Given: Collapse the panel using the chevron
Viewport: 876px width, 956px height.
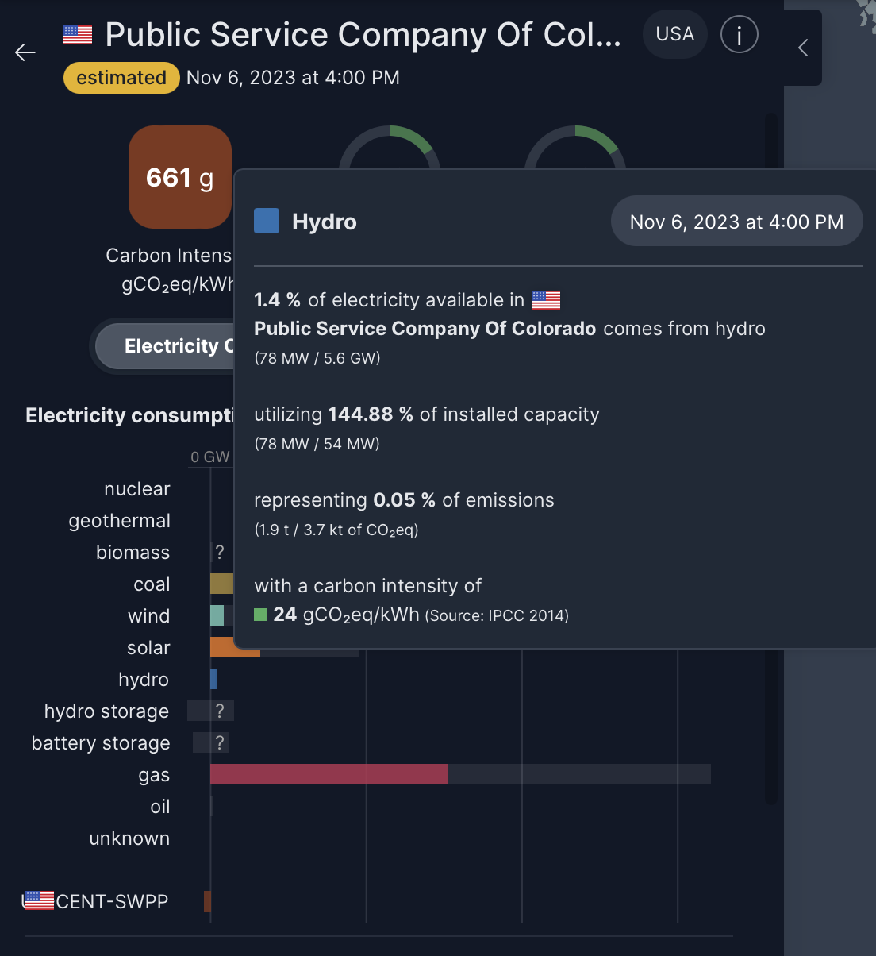Looking at the screenshot, I should [x=802, y=48].
